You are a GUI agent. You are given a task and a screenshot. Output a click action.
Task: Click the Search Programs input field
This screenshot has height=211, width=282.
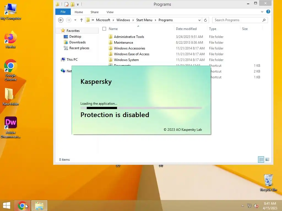click(237, 20)
